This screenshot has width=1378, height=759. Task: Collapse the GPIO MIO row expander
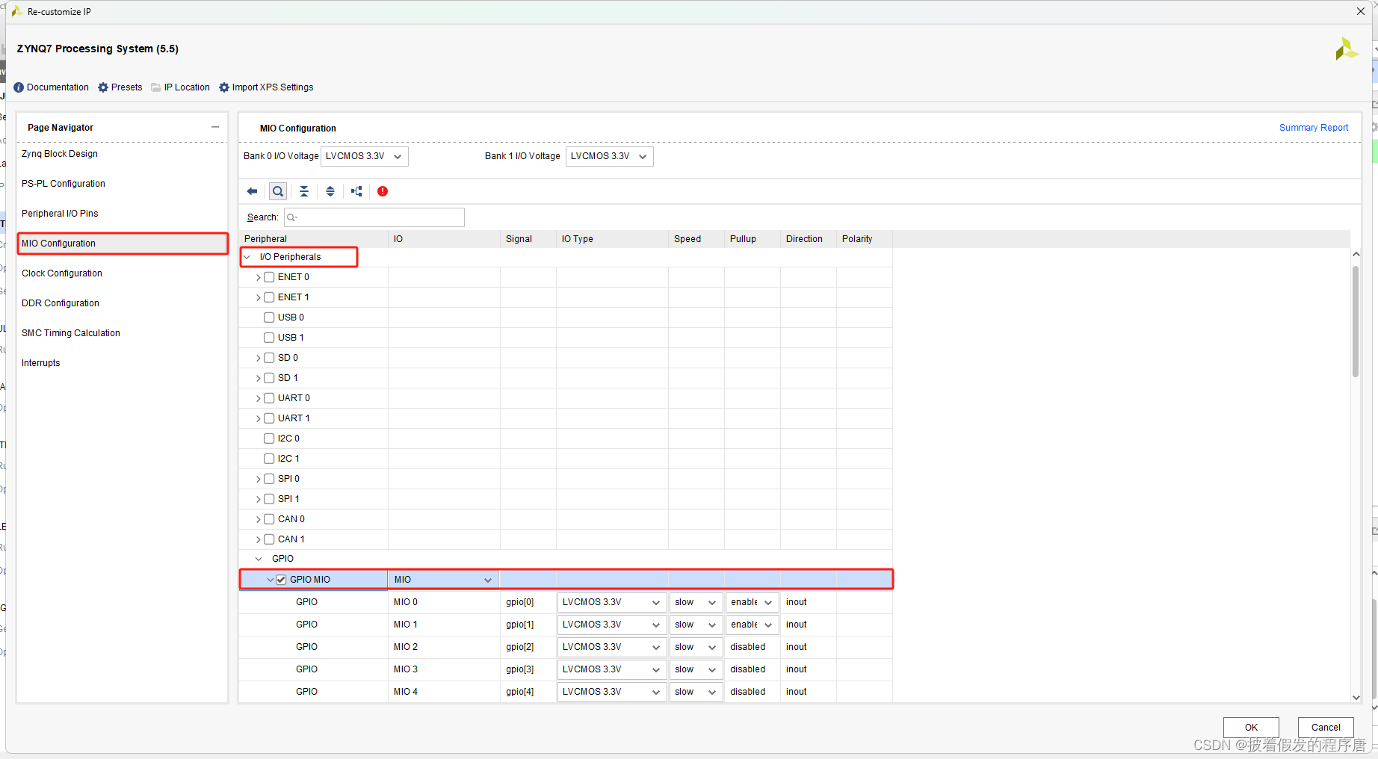[x=271, y=580]
